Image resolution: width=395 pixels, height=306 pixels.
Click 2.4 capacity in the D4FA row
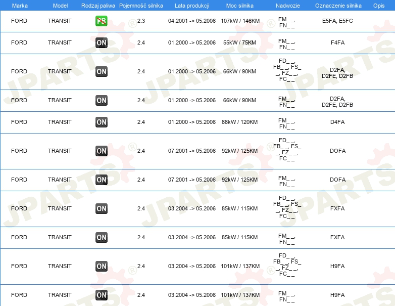coord(141,122)
